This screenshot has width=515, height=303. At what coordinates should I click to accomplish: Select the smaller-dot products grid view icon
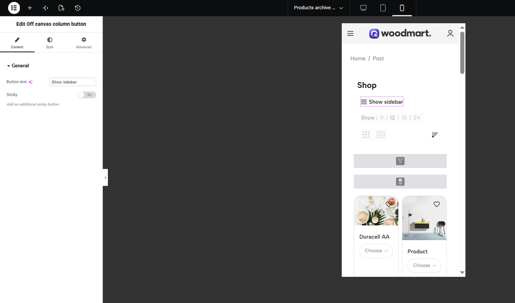click(x=366, y=135)
